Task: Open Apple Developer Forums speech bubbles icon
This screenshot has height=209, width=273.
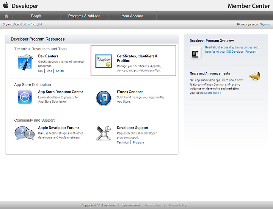Action: (x=24, y=133)
